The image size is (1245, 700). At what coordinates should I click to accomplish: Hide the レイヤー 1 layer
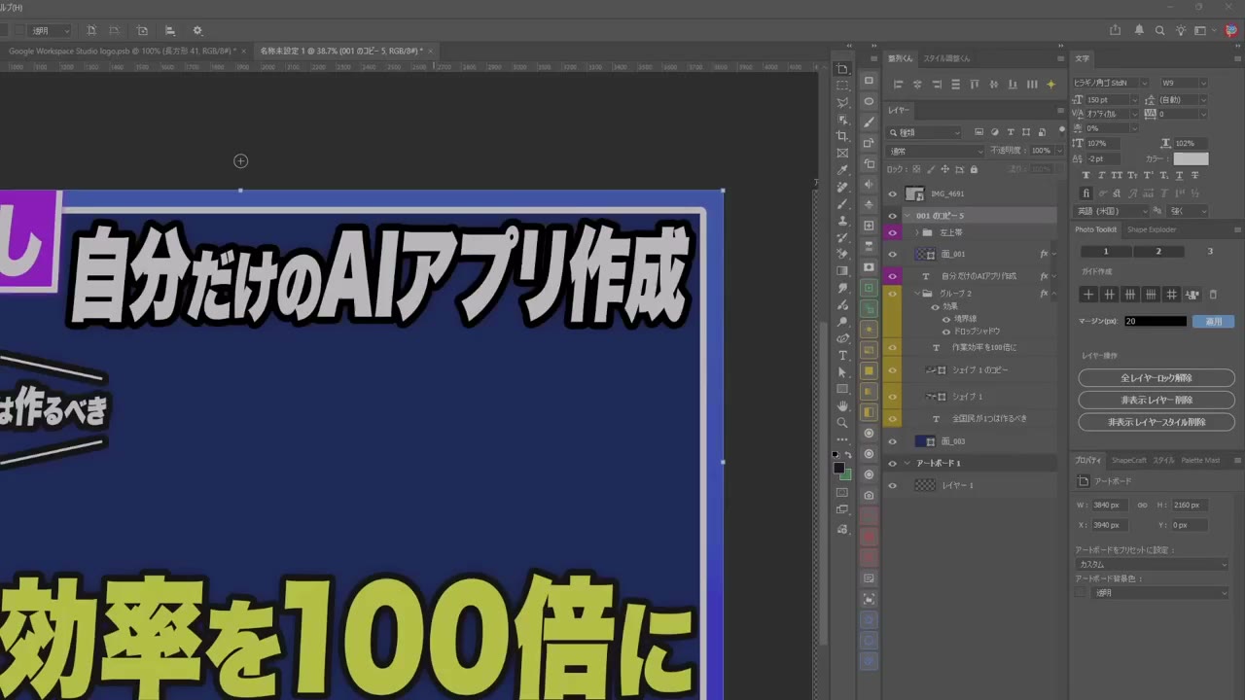coord(892,486)
